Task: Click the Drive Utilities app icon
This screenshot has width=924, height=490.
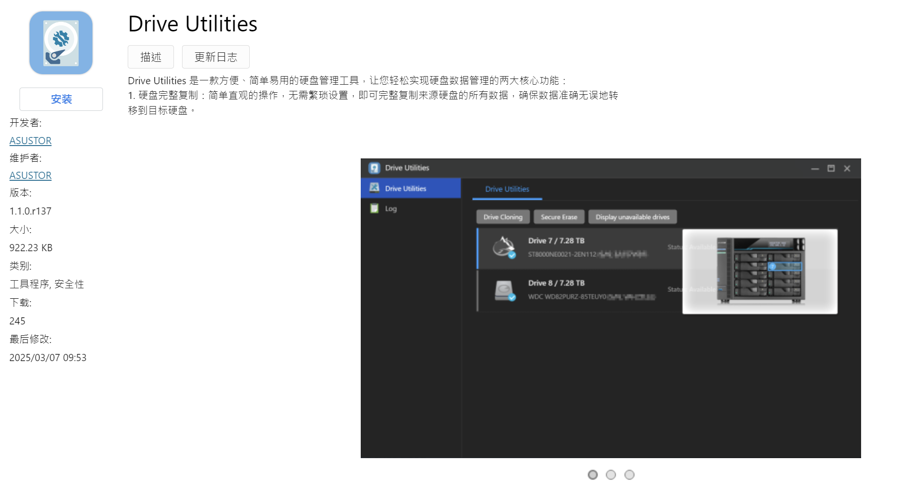Action: point(61,43)
